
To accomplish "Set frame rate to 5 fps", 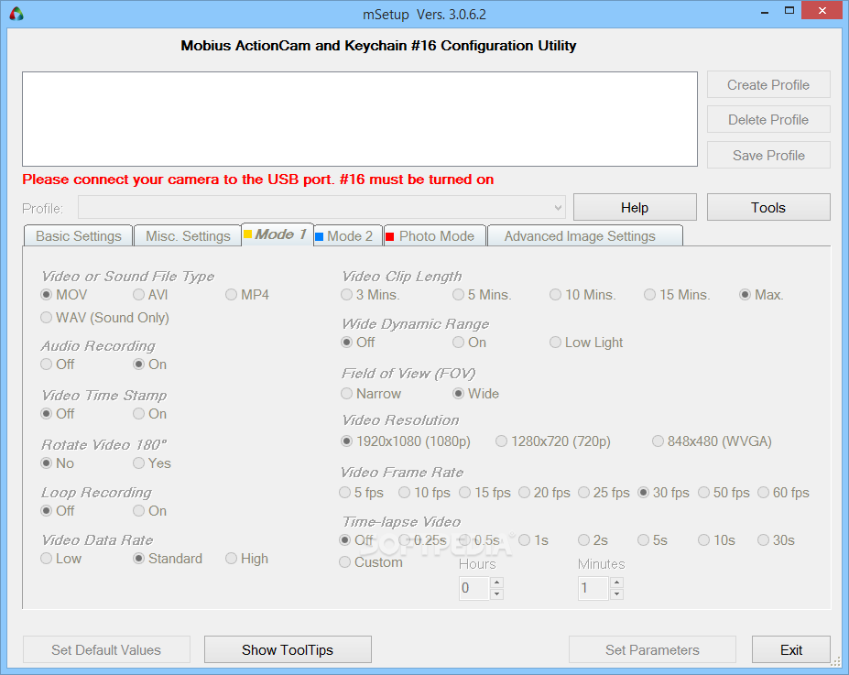I will 362,493.
